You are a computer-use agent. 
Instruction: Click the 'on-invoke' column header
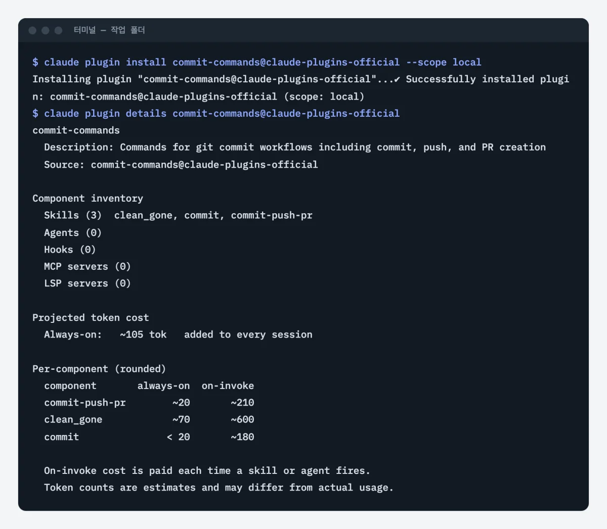pos(228,386)
